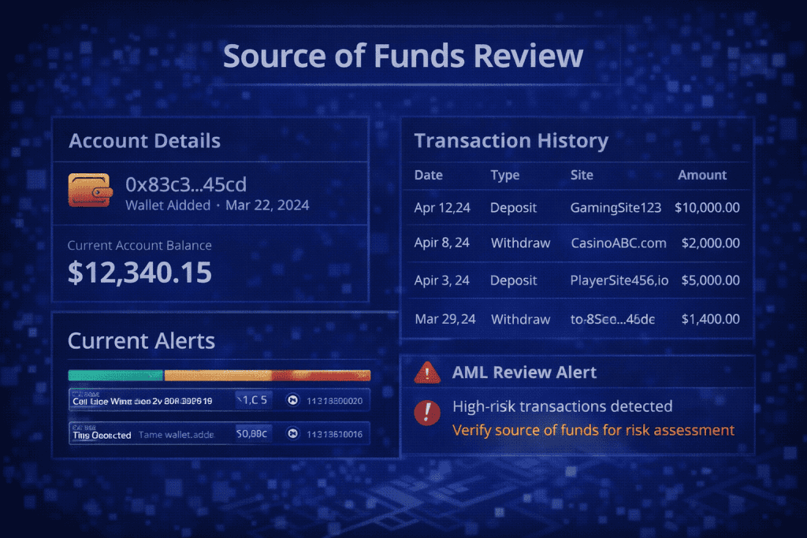Click the round icon in second alert row

click(292, 433)
